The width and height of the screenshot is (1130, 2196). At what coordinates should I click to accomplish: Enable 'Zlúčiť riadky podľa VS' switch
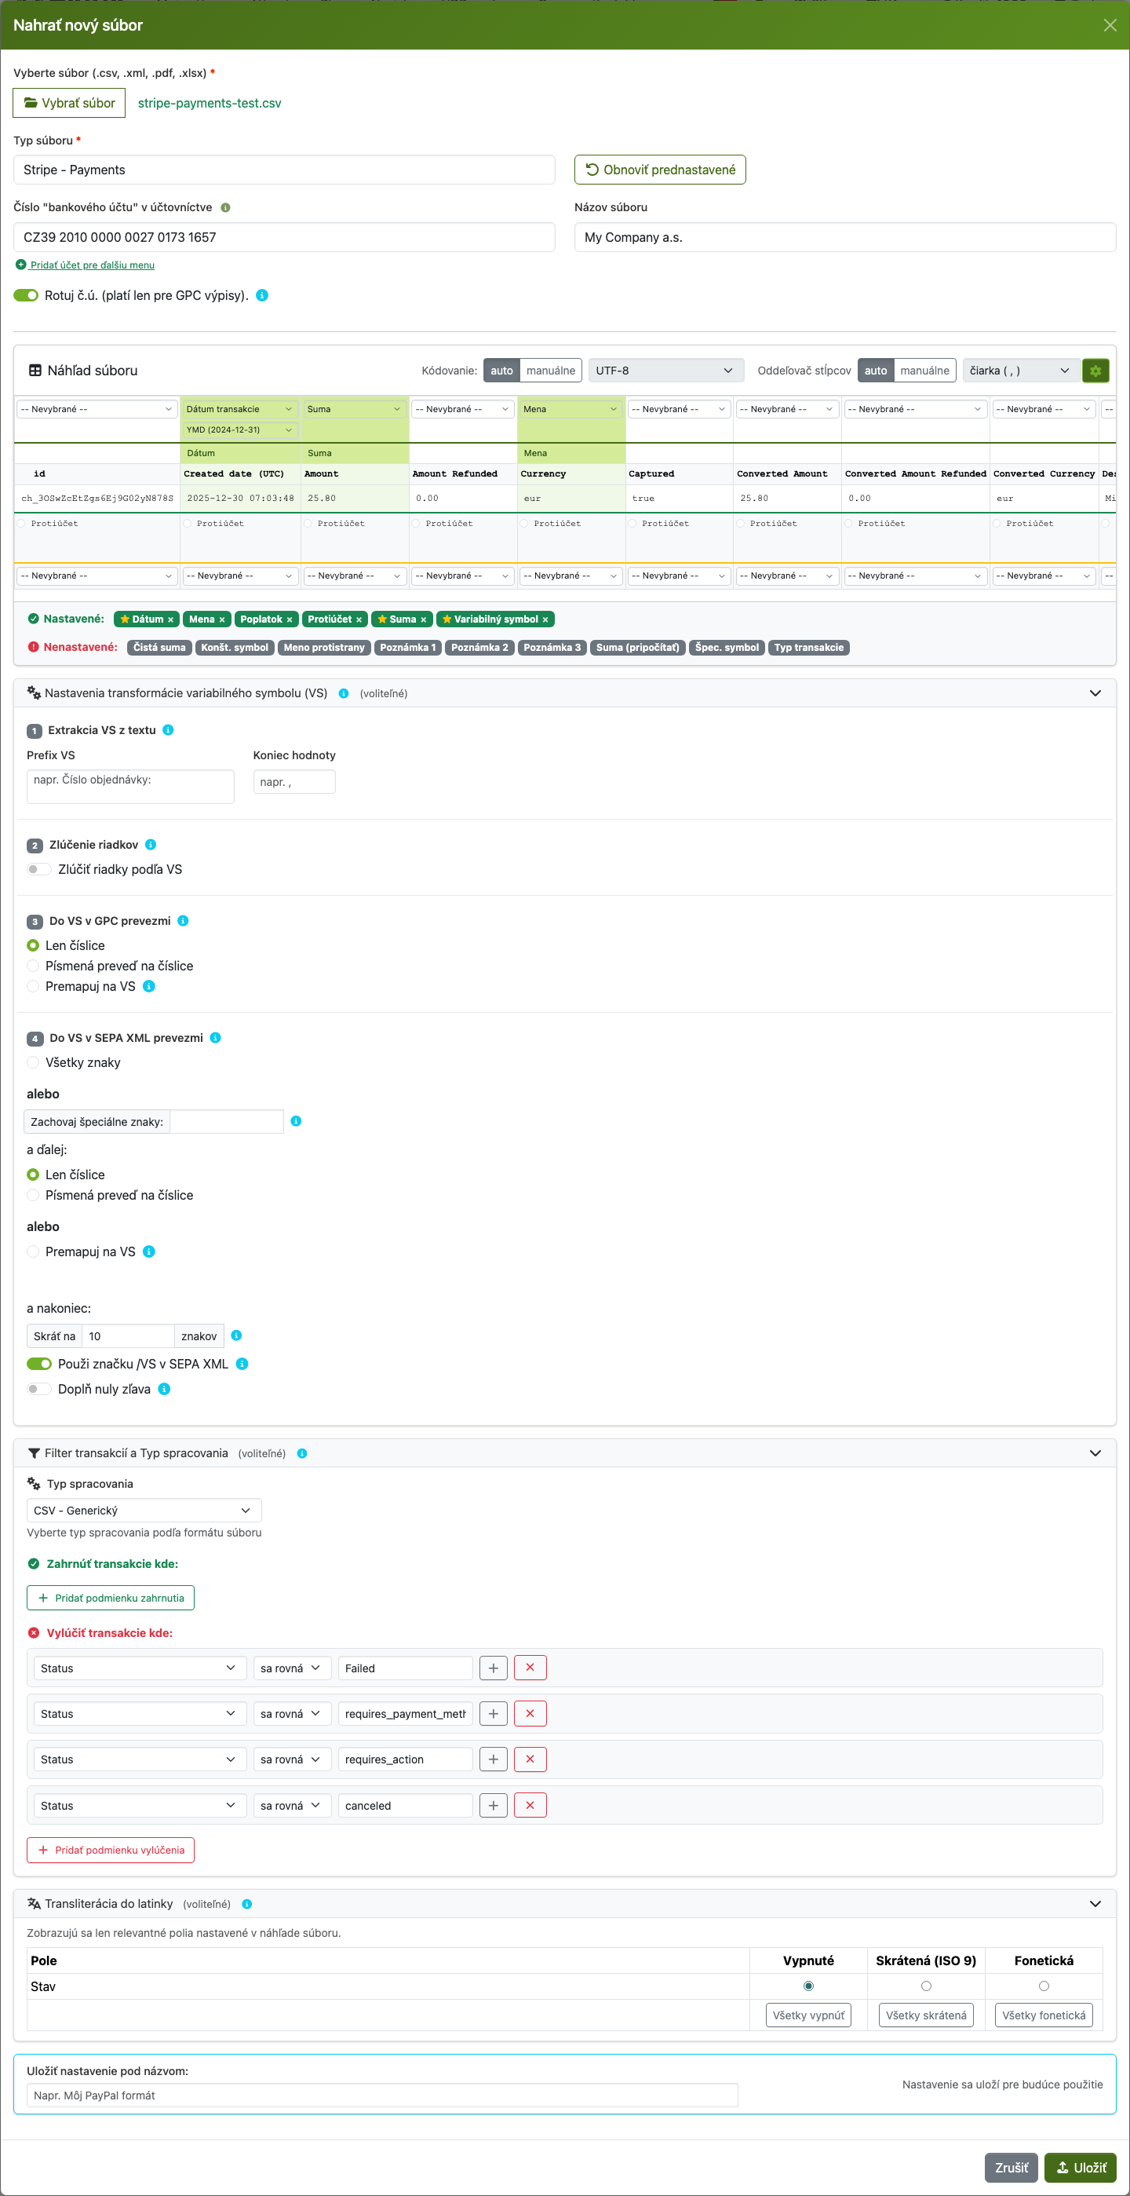(38, 870)
